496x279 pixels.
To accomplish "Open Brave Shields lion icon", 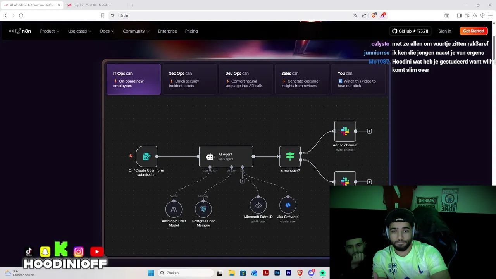I will pos(374,15).
